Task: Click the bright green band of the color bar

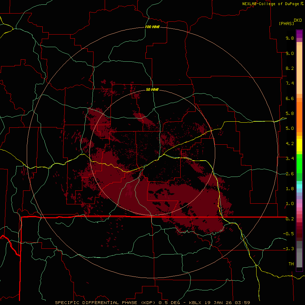Action: coord(299,163)
